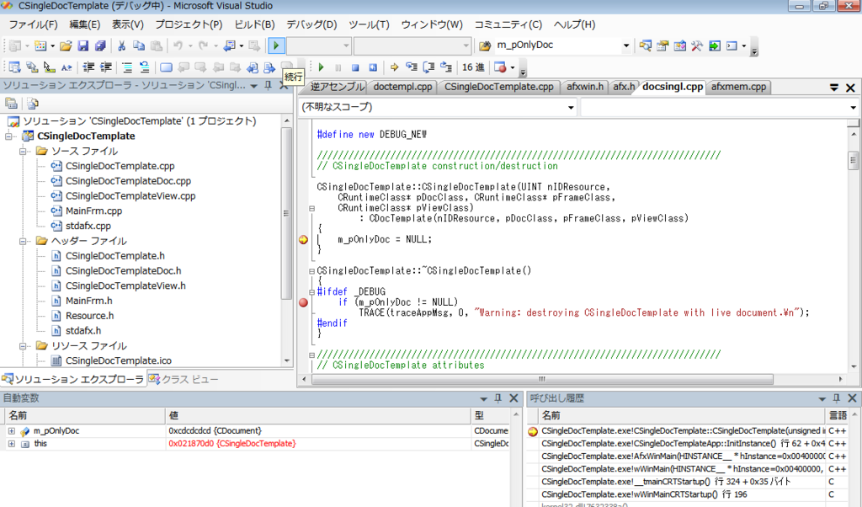Viewport: 862px width, 507px height.
Task: Open Properties window toolbar icon
Action: point(662,45)
